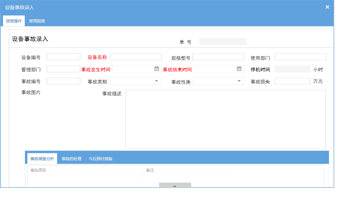Click the 事故编号 input field
Image resolution: width=344 pixels, height=220 pixels.
63,81
